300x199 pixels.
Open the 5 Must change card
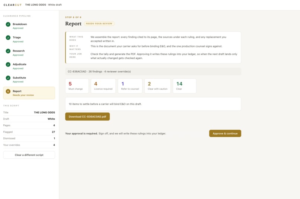77,86
